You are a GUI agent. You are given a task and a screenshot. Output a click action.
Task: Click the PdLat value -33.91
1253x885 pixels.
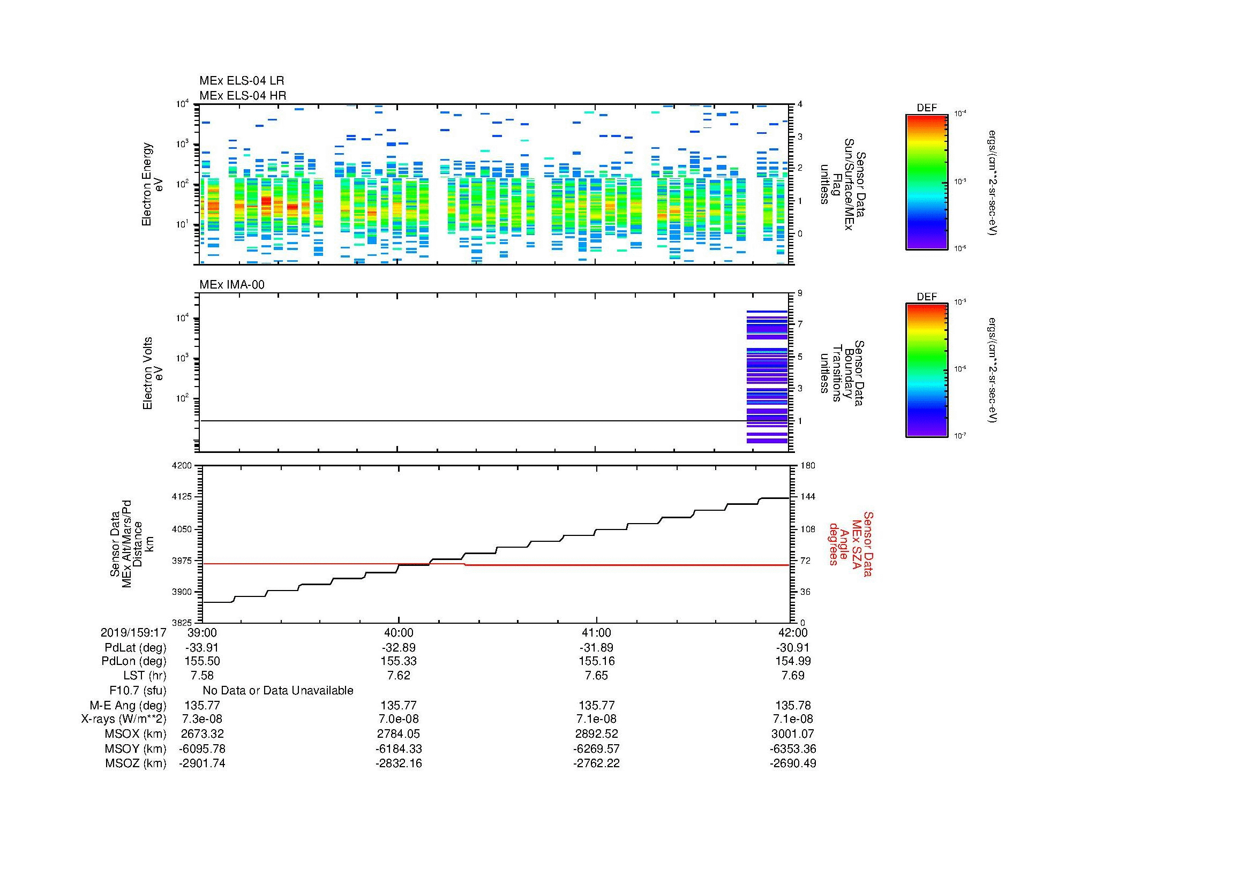coord(202,648)
